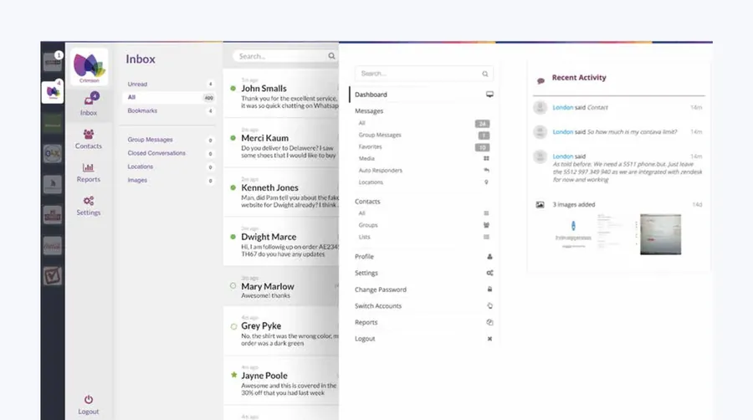Screen dimensions: 753x420
Task: Click refresh icon beside Switch Accounts
Action: click(x=489, y=305)
